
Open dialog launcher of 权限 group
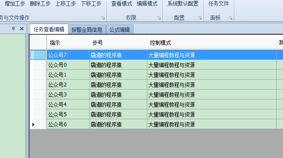point(159,18)
